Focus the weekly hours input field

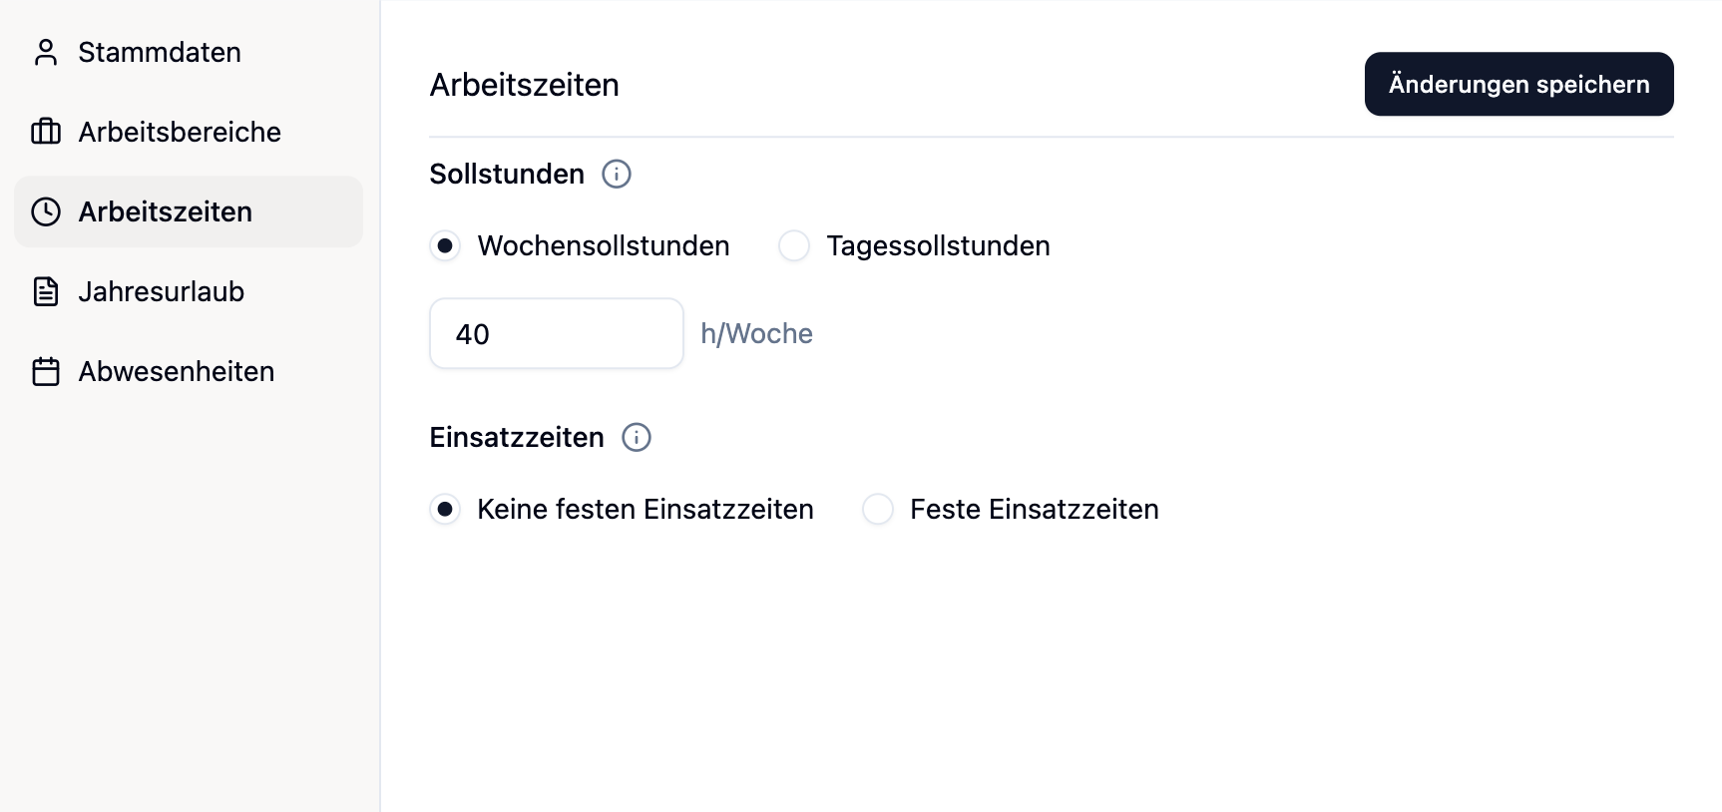click(556, 334)
